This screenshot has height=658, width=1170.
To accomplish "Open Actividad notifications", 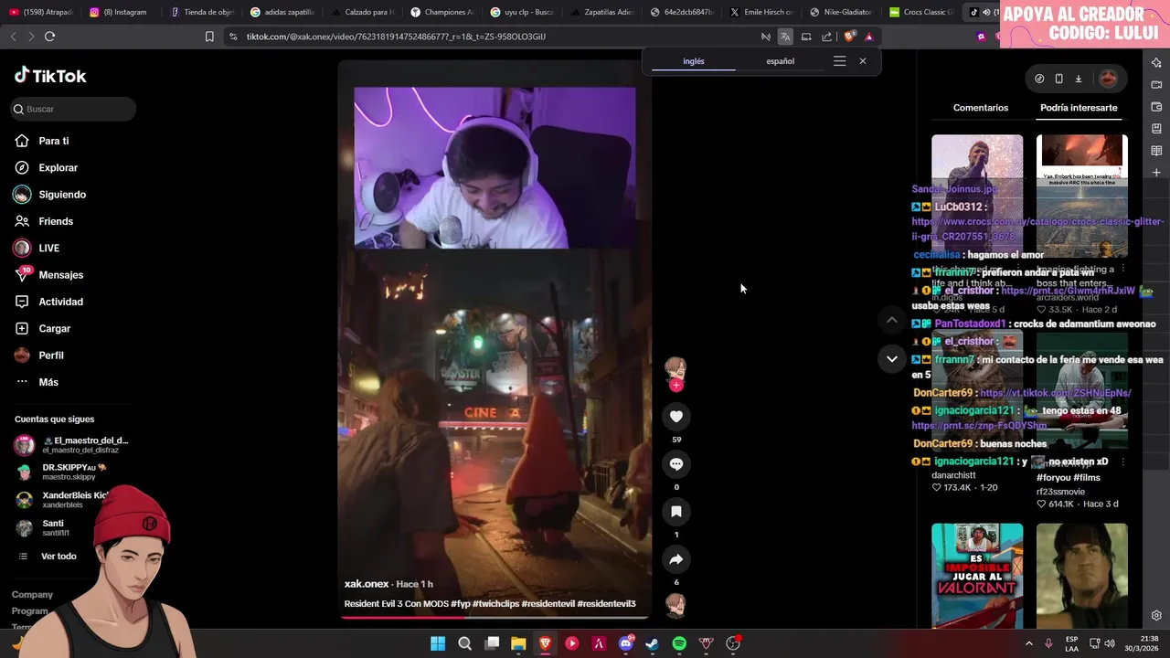I will pyautogui.click(x=60, y=302).
